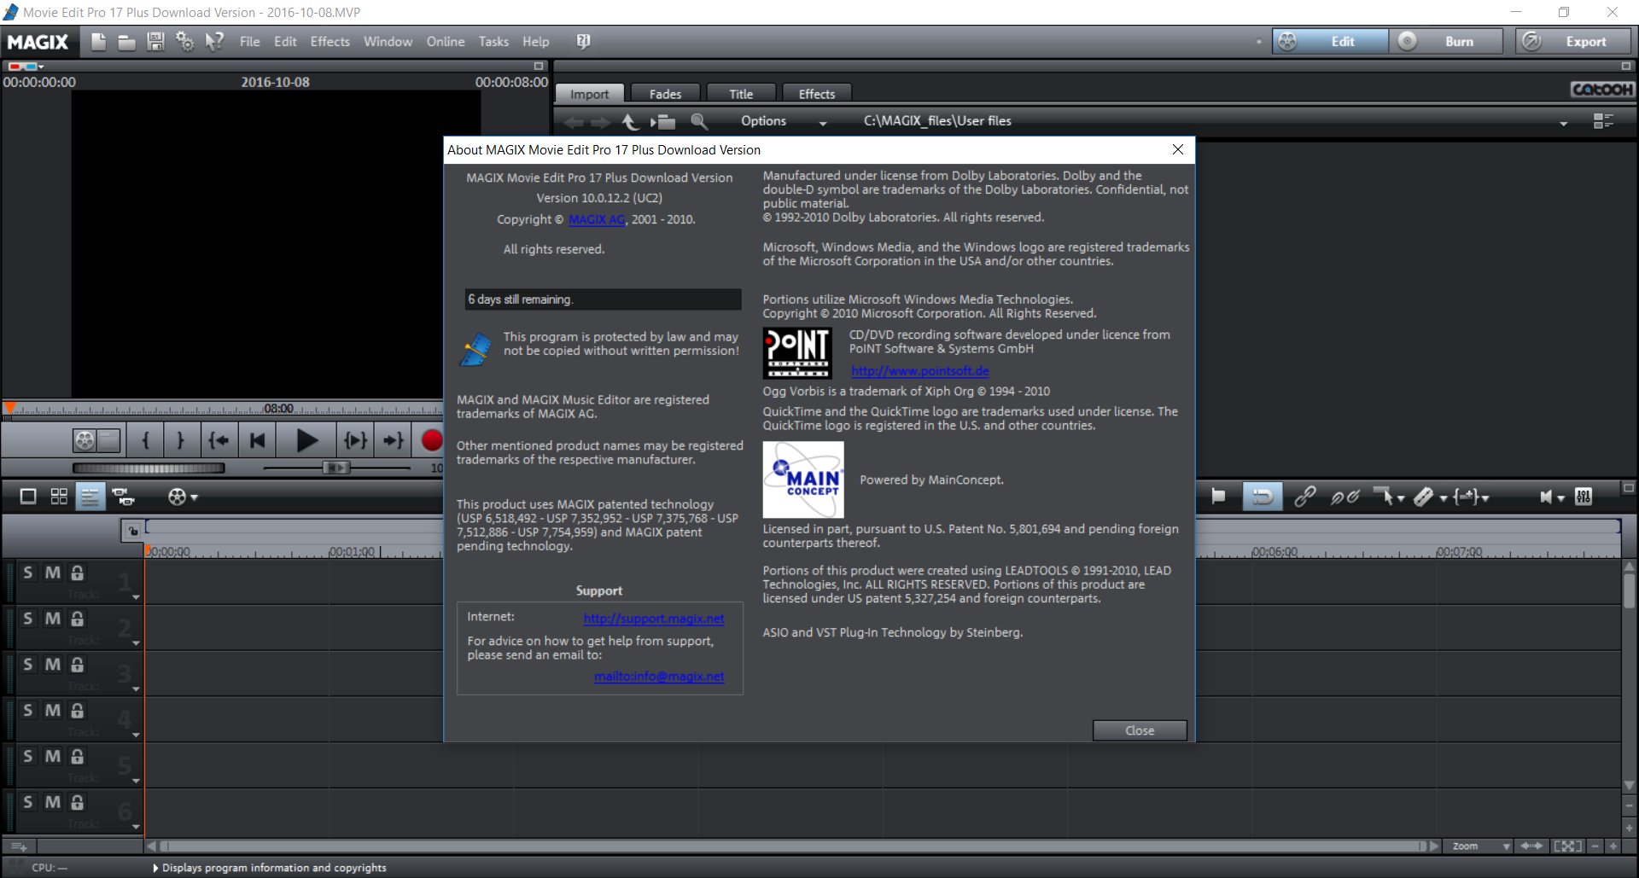Open the Tasks menu
The width and height of the screenshot is (1639, 878).
493,42
